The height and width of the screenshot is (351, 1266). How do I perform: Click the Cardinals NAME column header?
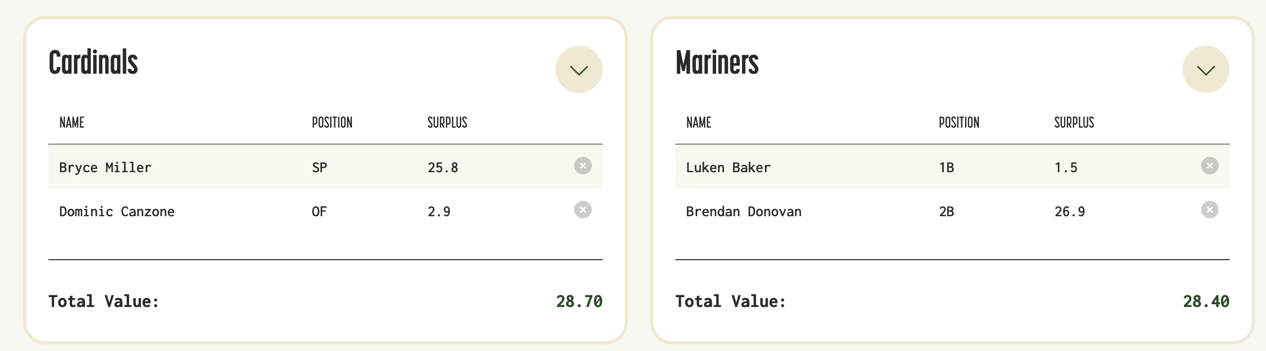coord(71,122)
